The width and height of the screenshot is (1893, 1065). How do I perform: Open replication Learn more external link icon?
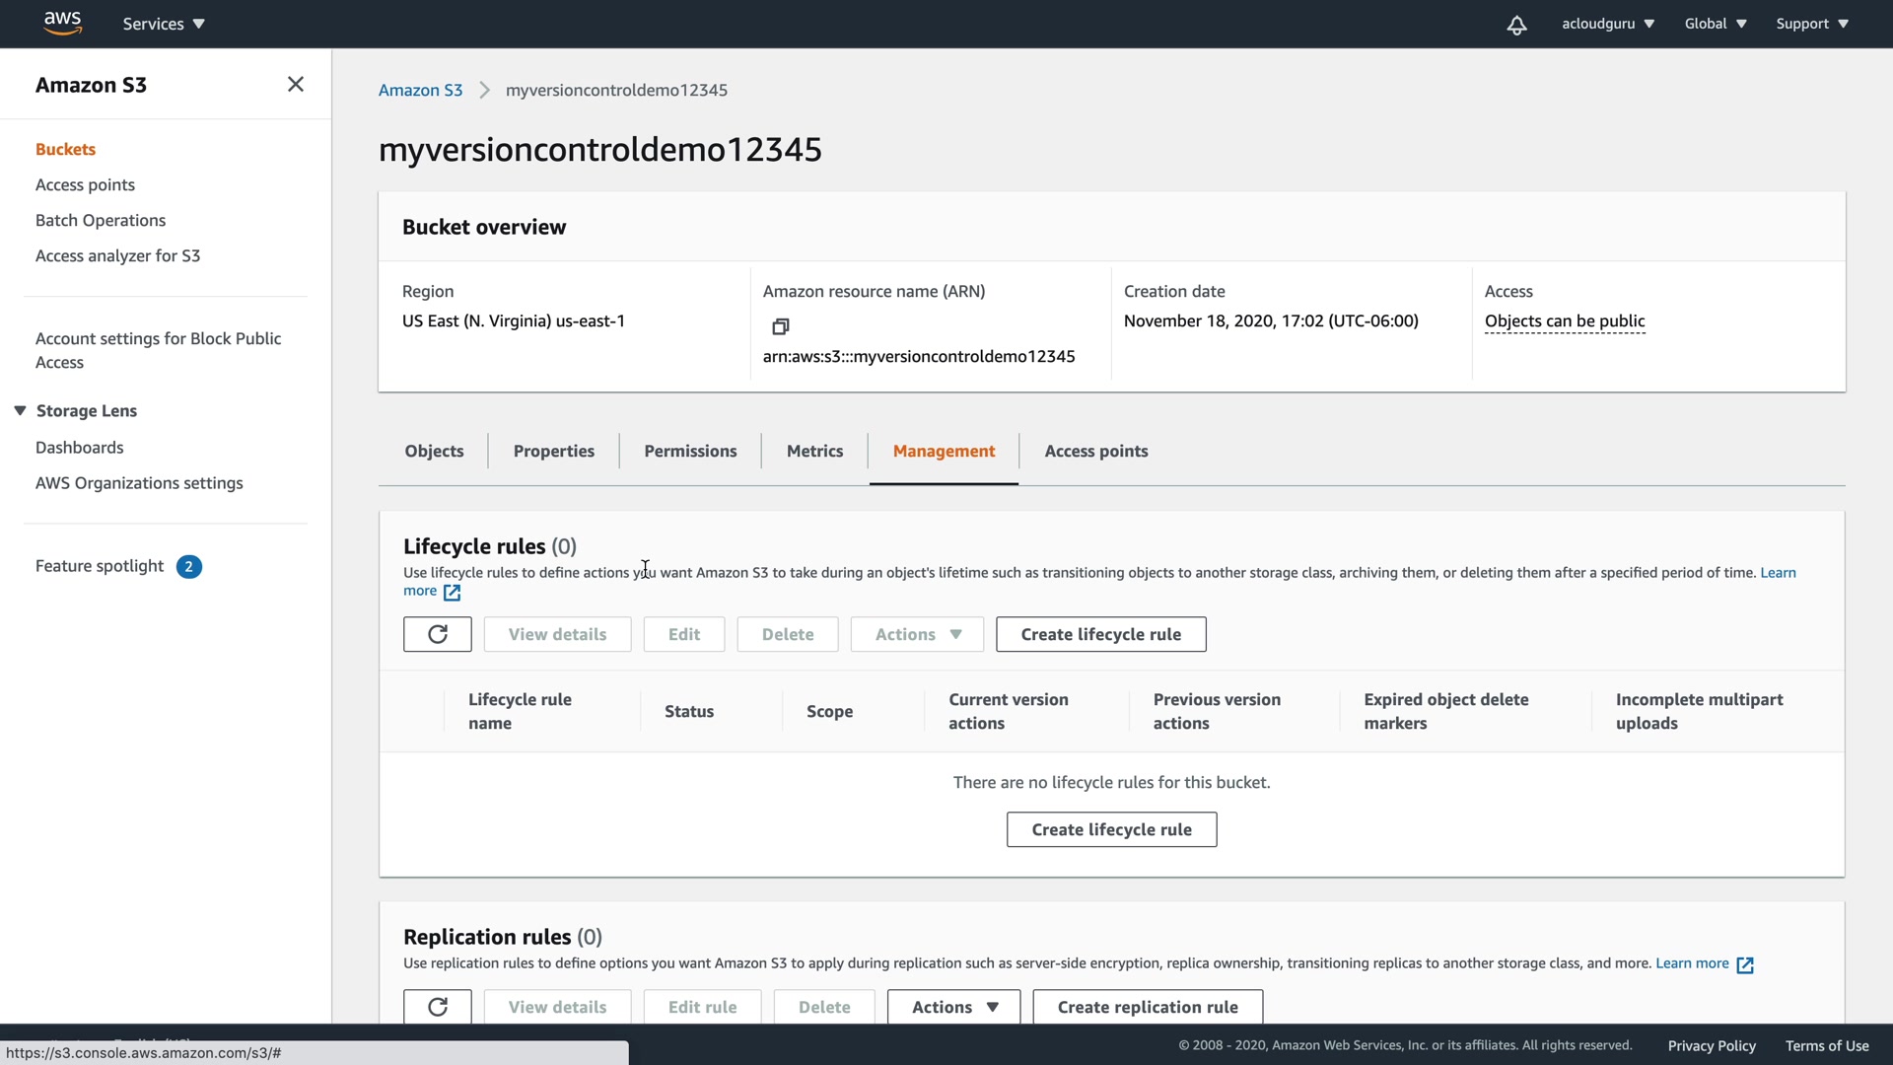click(x=1744, y=964)
